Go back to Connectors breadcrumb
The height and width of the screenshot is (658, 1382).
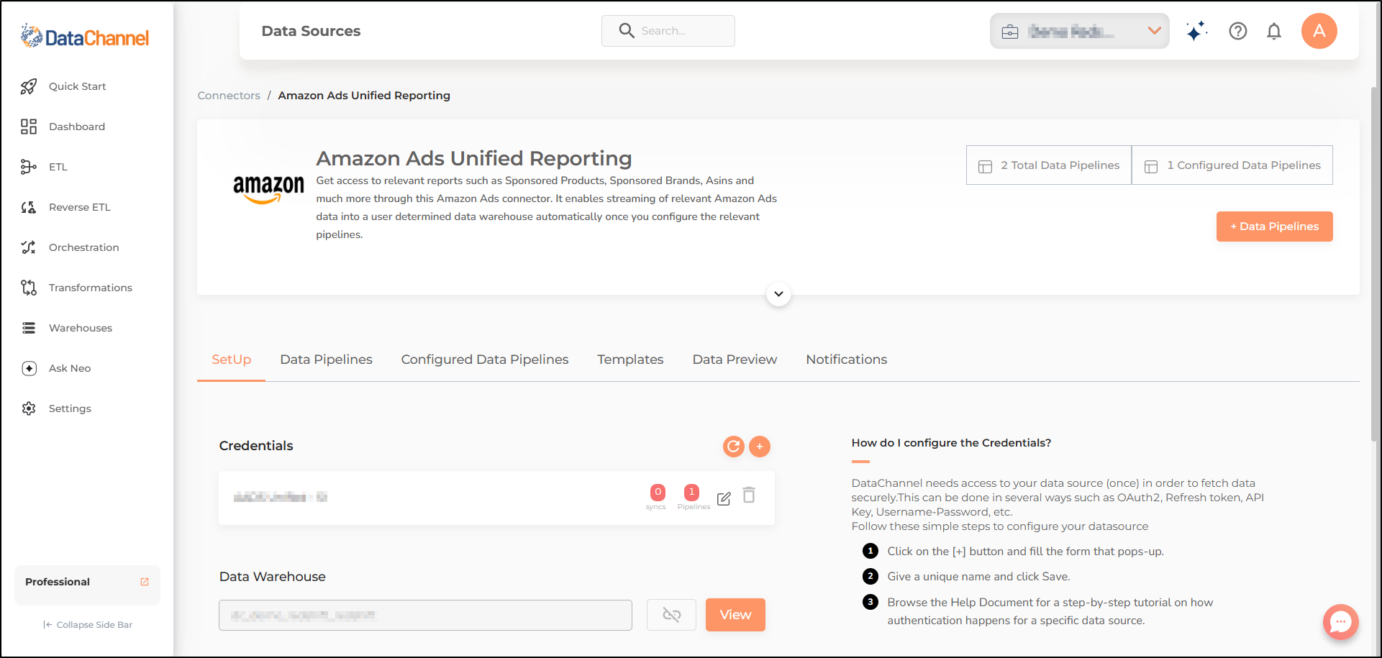[x=229, y=96]
